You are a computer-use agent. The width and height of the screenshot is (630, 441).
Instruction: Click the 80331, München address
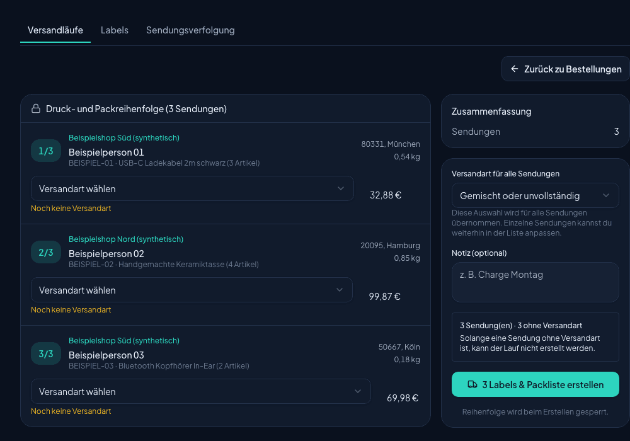tap(391, 144)
